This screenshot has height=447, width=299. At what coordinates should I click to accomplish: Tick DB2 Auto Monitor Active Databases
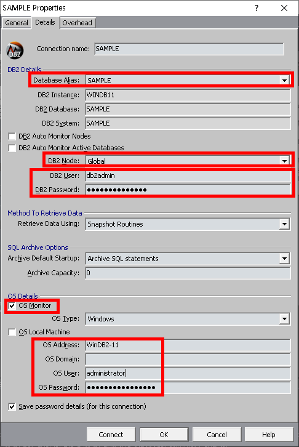[12, 148]
